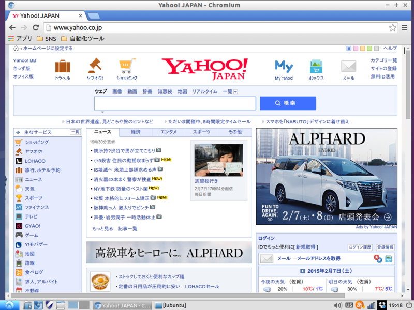Click the ALPHARD HYBRID car advertisement
This screenshot has height=310, width=414.
pyautogui.click(x=327, y=176)
